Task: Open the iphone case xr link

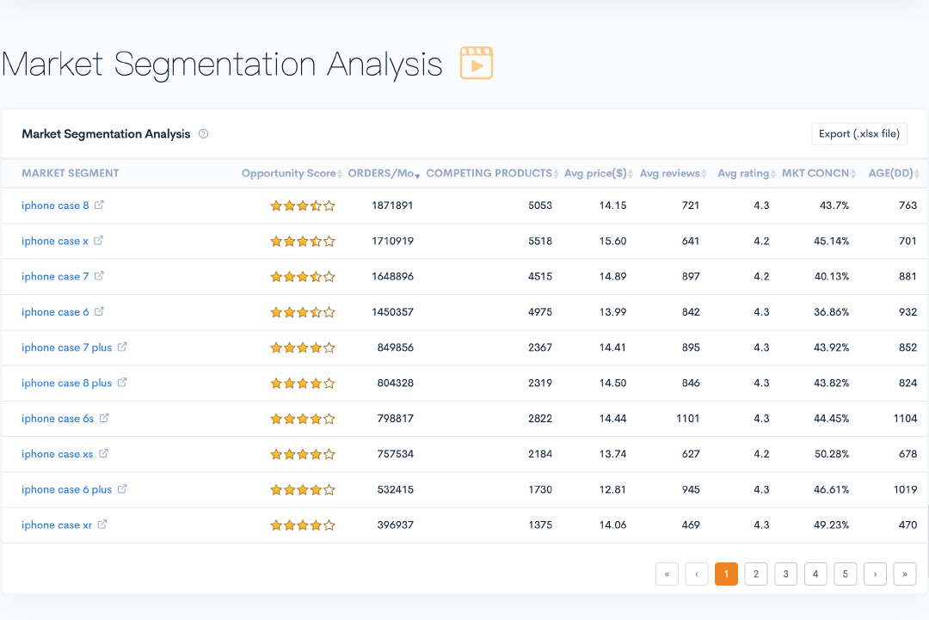Action: (x=57, y=525)
